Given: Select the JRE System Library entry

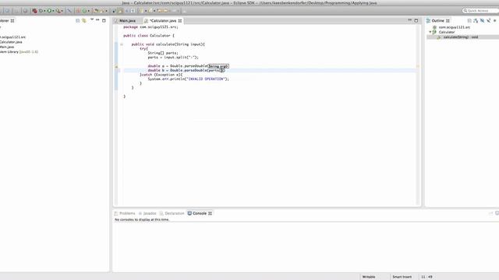Looking at the screenshot, I should tap(19, 52).
